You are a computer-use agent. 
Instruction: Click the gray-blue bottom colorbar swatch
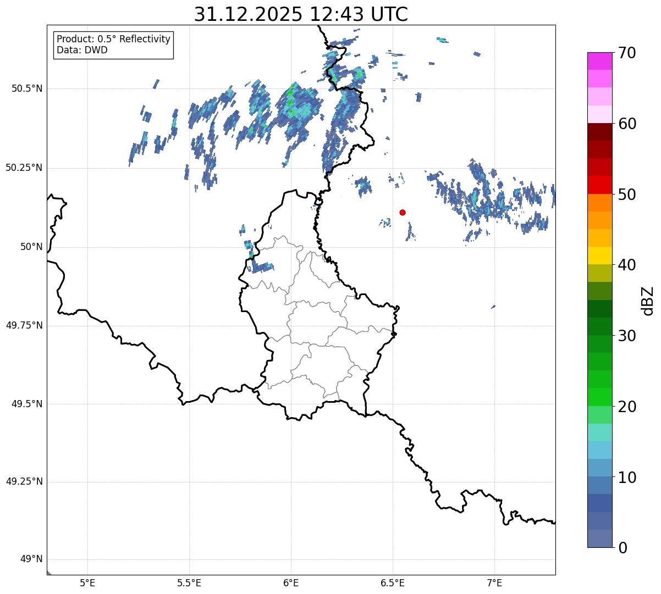[x=599, y=539]
